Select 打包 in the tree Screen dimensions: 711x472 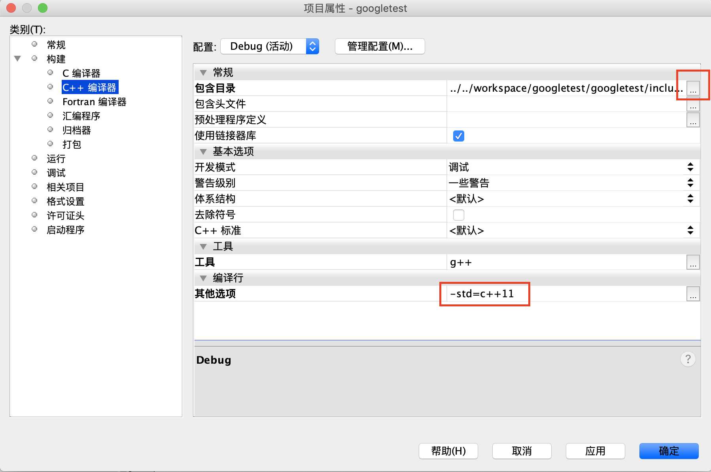(x=72, y=144)
